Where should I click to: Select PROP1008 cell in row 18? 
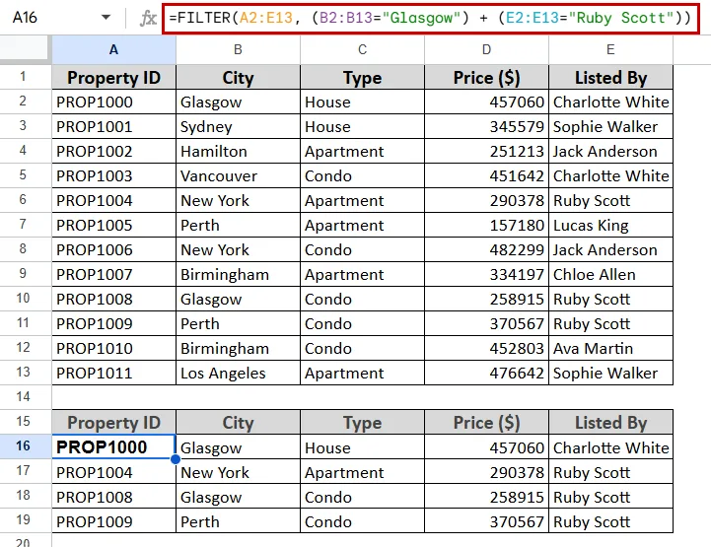pos(113,497)
